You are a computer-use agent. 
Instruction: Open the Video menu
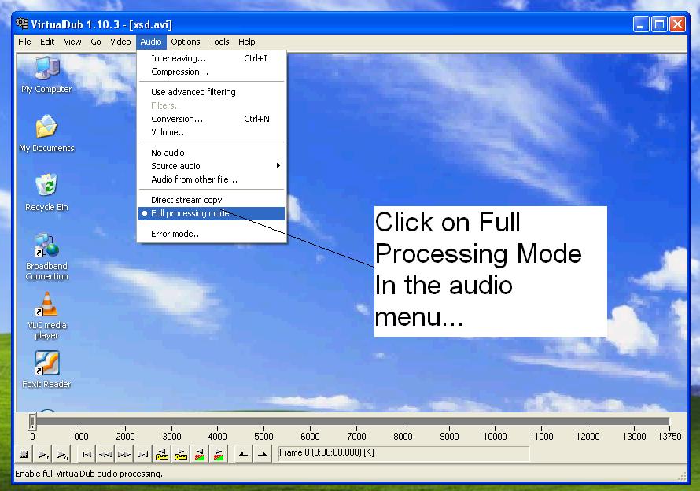click(120, 42)
